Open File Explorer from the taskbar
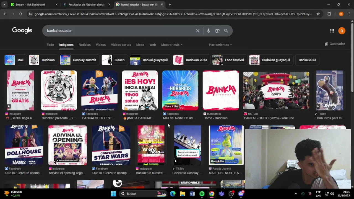This screenshot has width=354, height=199. pyautogui.click(x=183, y=194)
